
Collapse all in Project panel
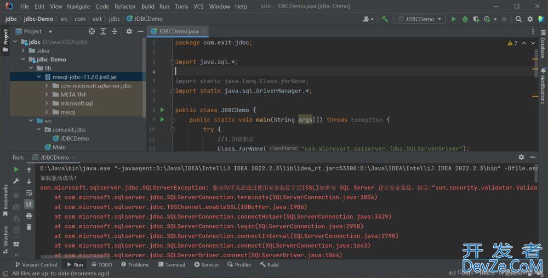[x=115, y=31]
